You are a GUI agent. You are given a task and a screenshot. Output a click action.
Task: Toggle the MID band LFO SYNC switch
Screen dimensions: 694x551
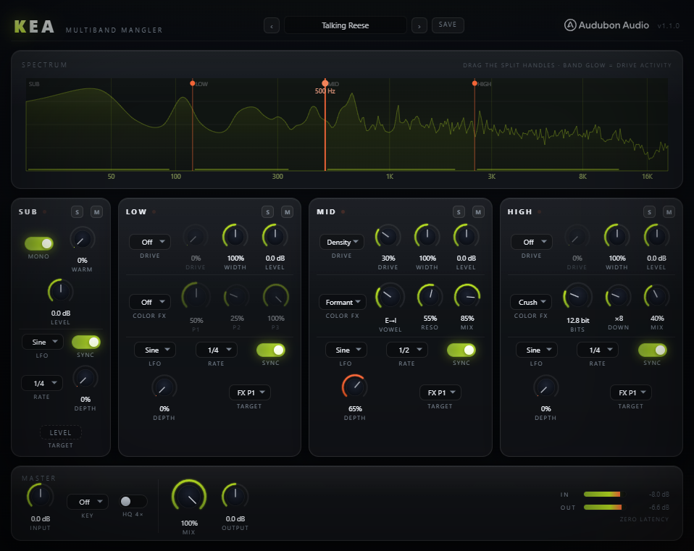click(x=461, y=350)
